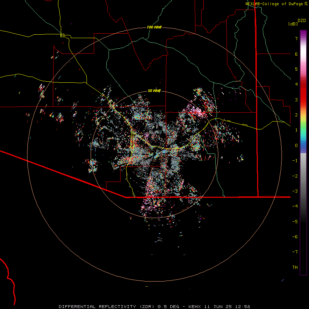Click the 5 value on the color scale
This screenshot has width=309, height=309.
tap(296, 69)
